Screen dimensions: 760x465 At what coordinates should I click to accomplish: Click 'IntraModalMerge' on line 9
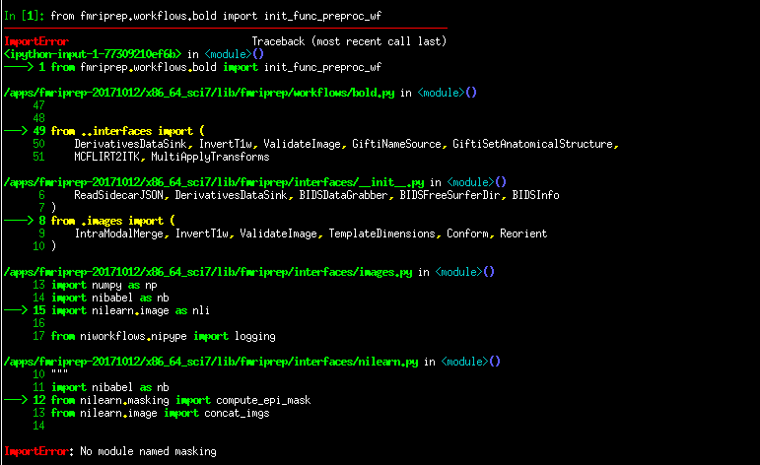point(118,233)
